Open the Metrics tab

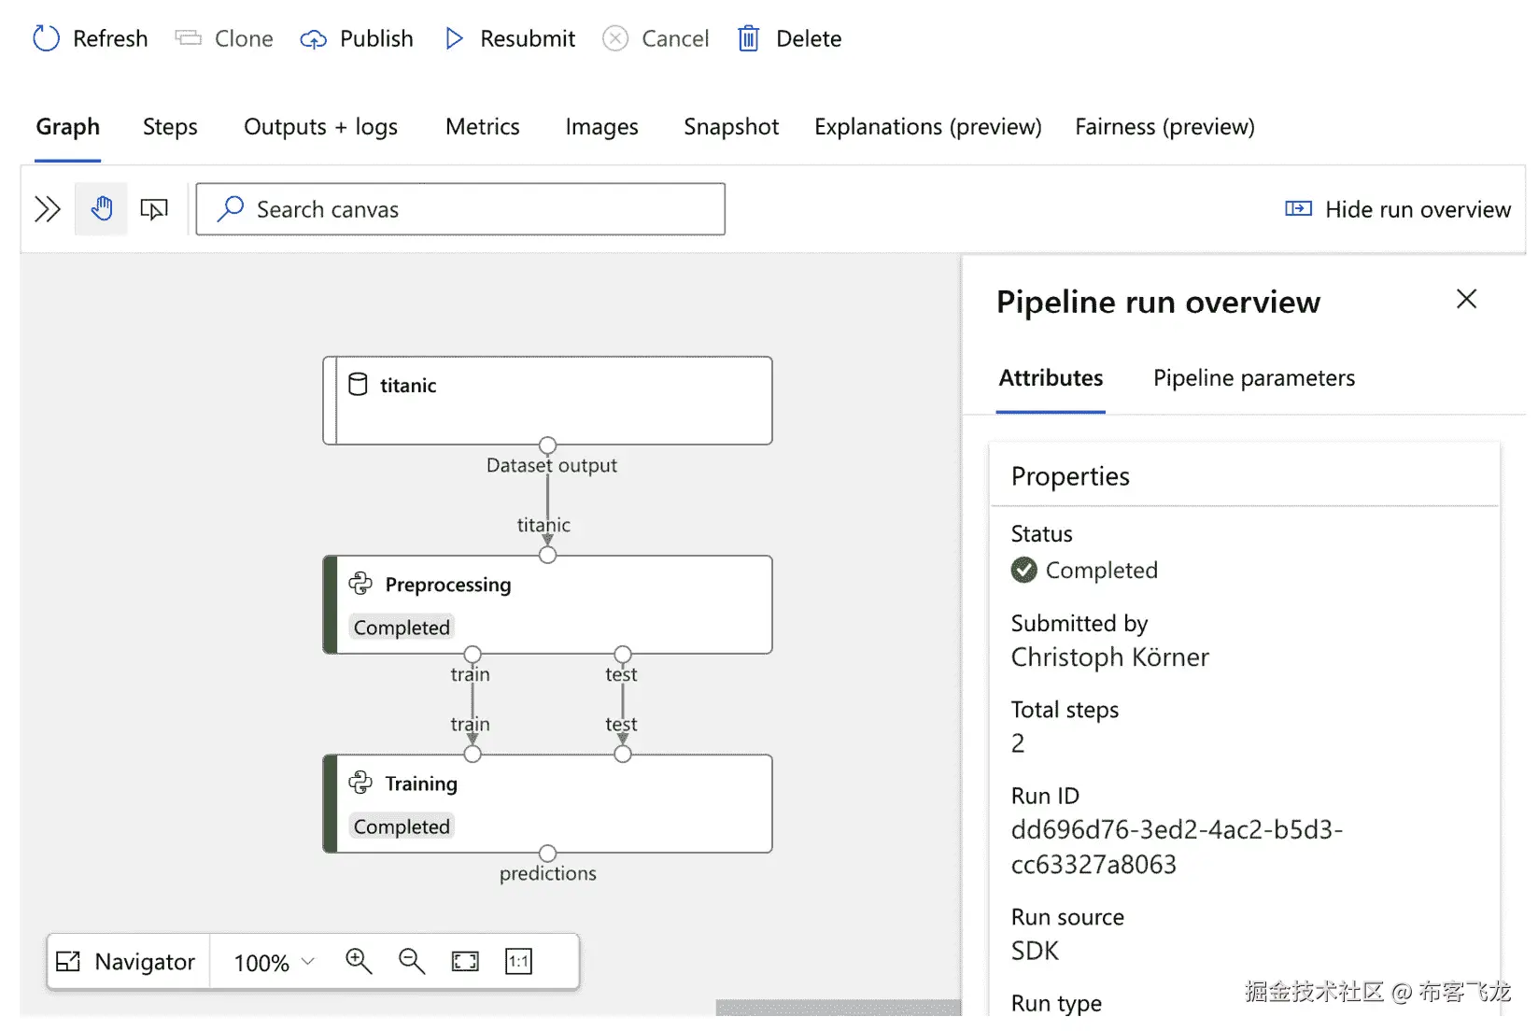coord(482,127)
